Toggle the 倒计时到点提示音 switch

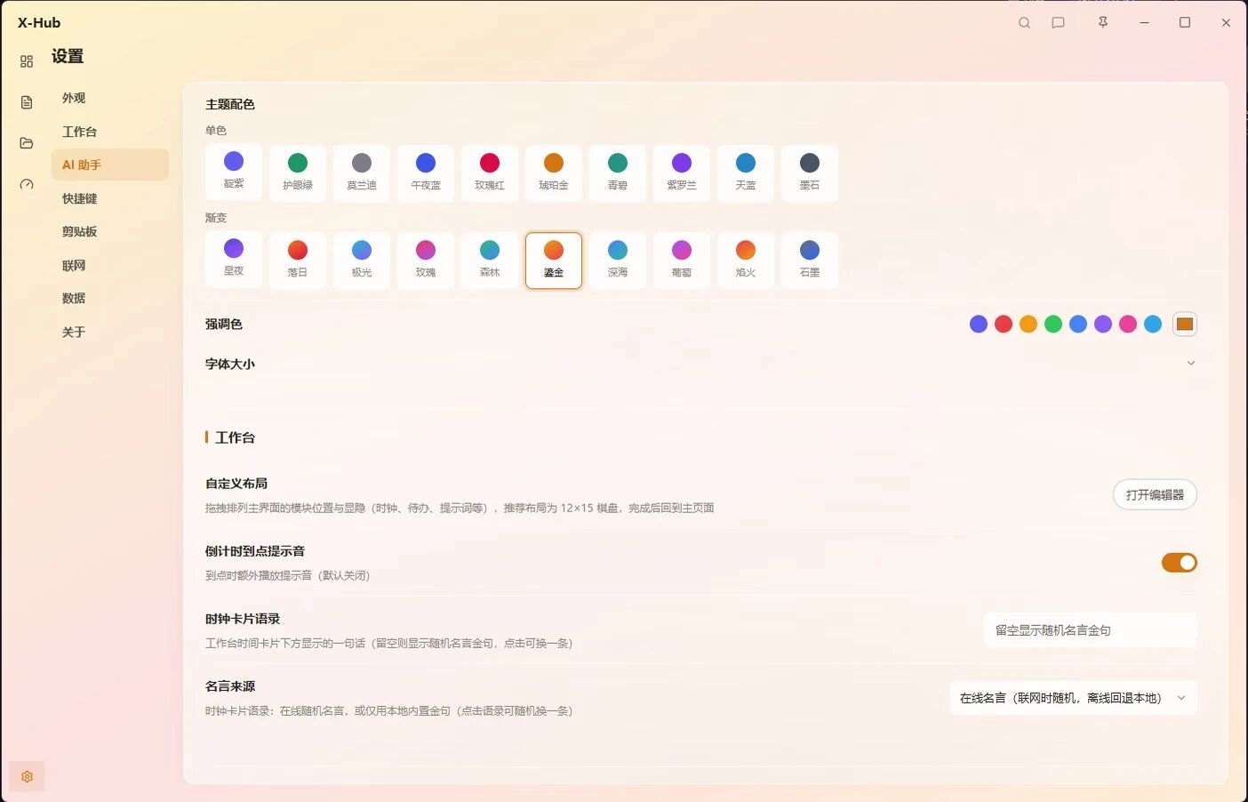(1179, 563)
